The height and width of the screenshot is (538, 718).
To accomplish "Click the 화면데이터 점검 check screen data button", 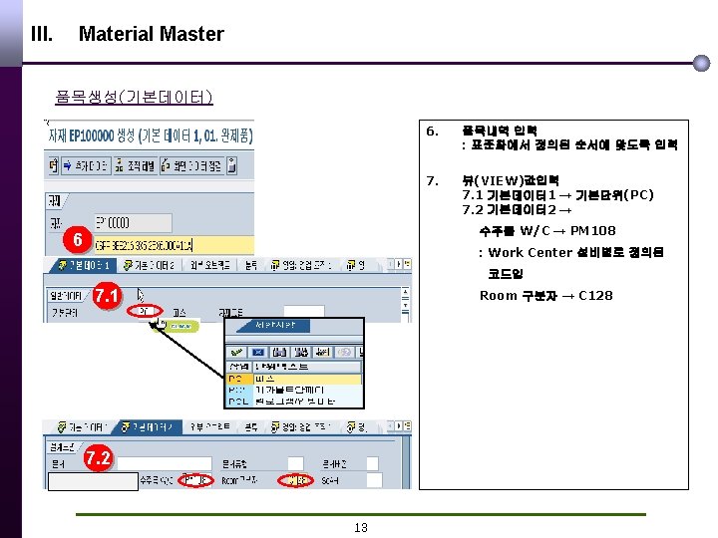I will (192, 165).
